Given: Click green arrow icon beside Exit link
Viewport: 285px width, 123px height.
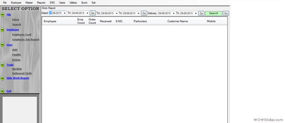Looking at the screenshot, I should 2,91.
